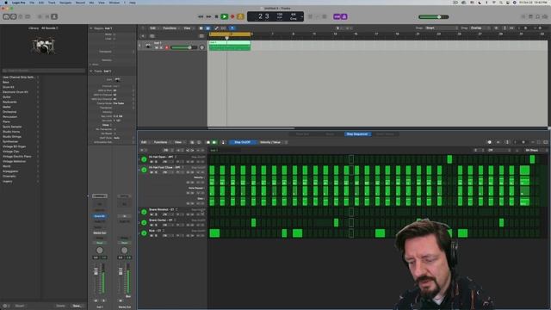The height and width of the screenshot is (310, 551).
Task: Open the Track menu in menu bar
Action: (x=52, y=3)
